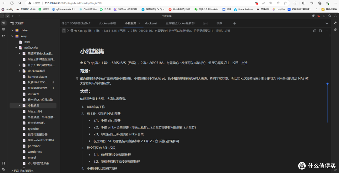Open the tab list dropdown arrow
The image size is (339, 173).
point(327,23)
